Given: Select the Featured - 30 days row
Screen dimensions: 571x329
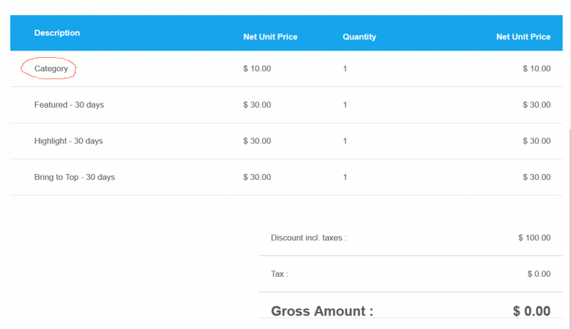Looking at the screenshot, I should [x=286, y=105].
